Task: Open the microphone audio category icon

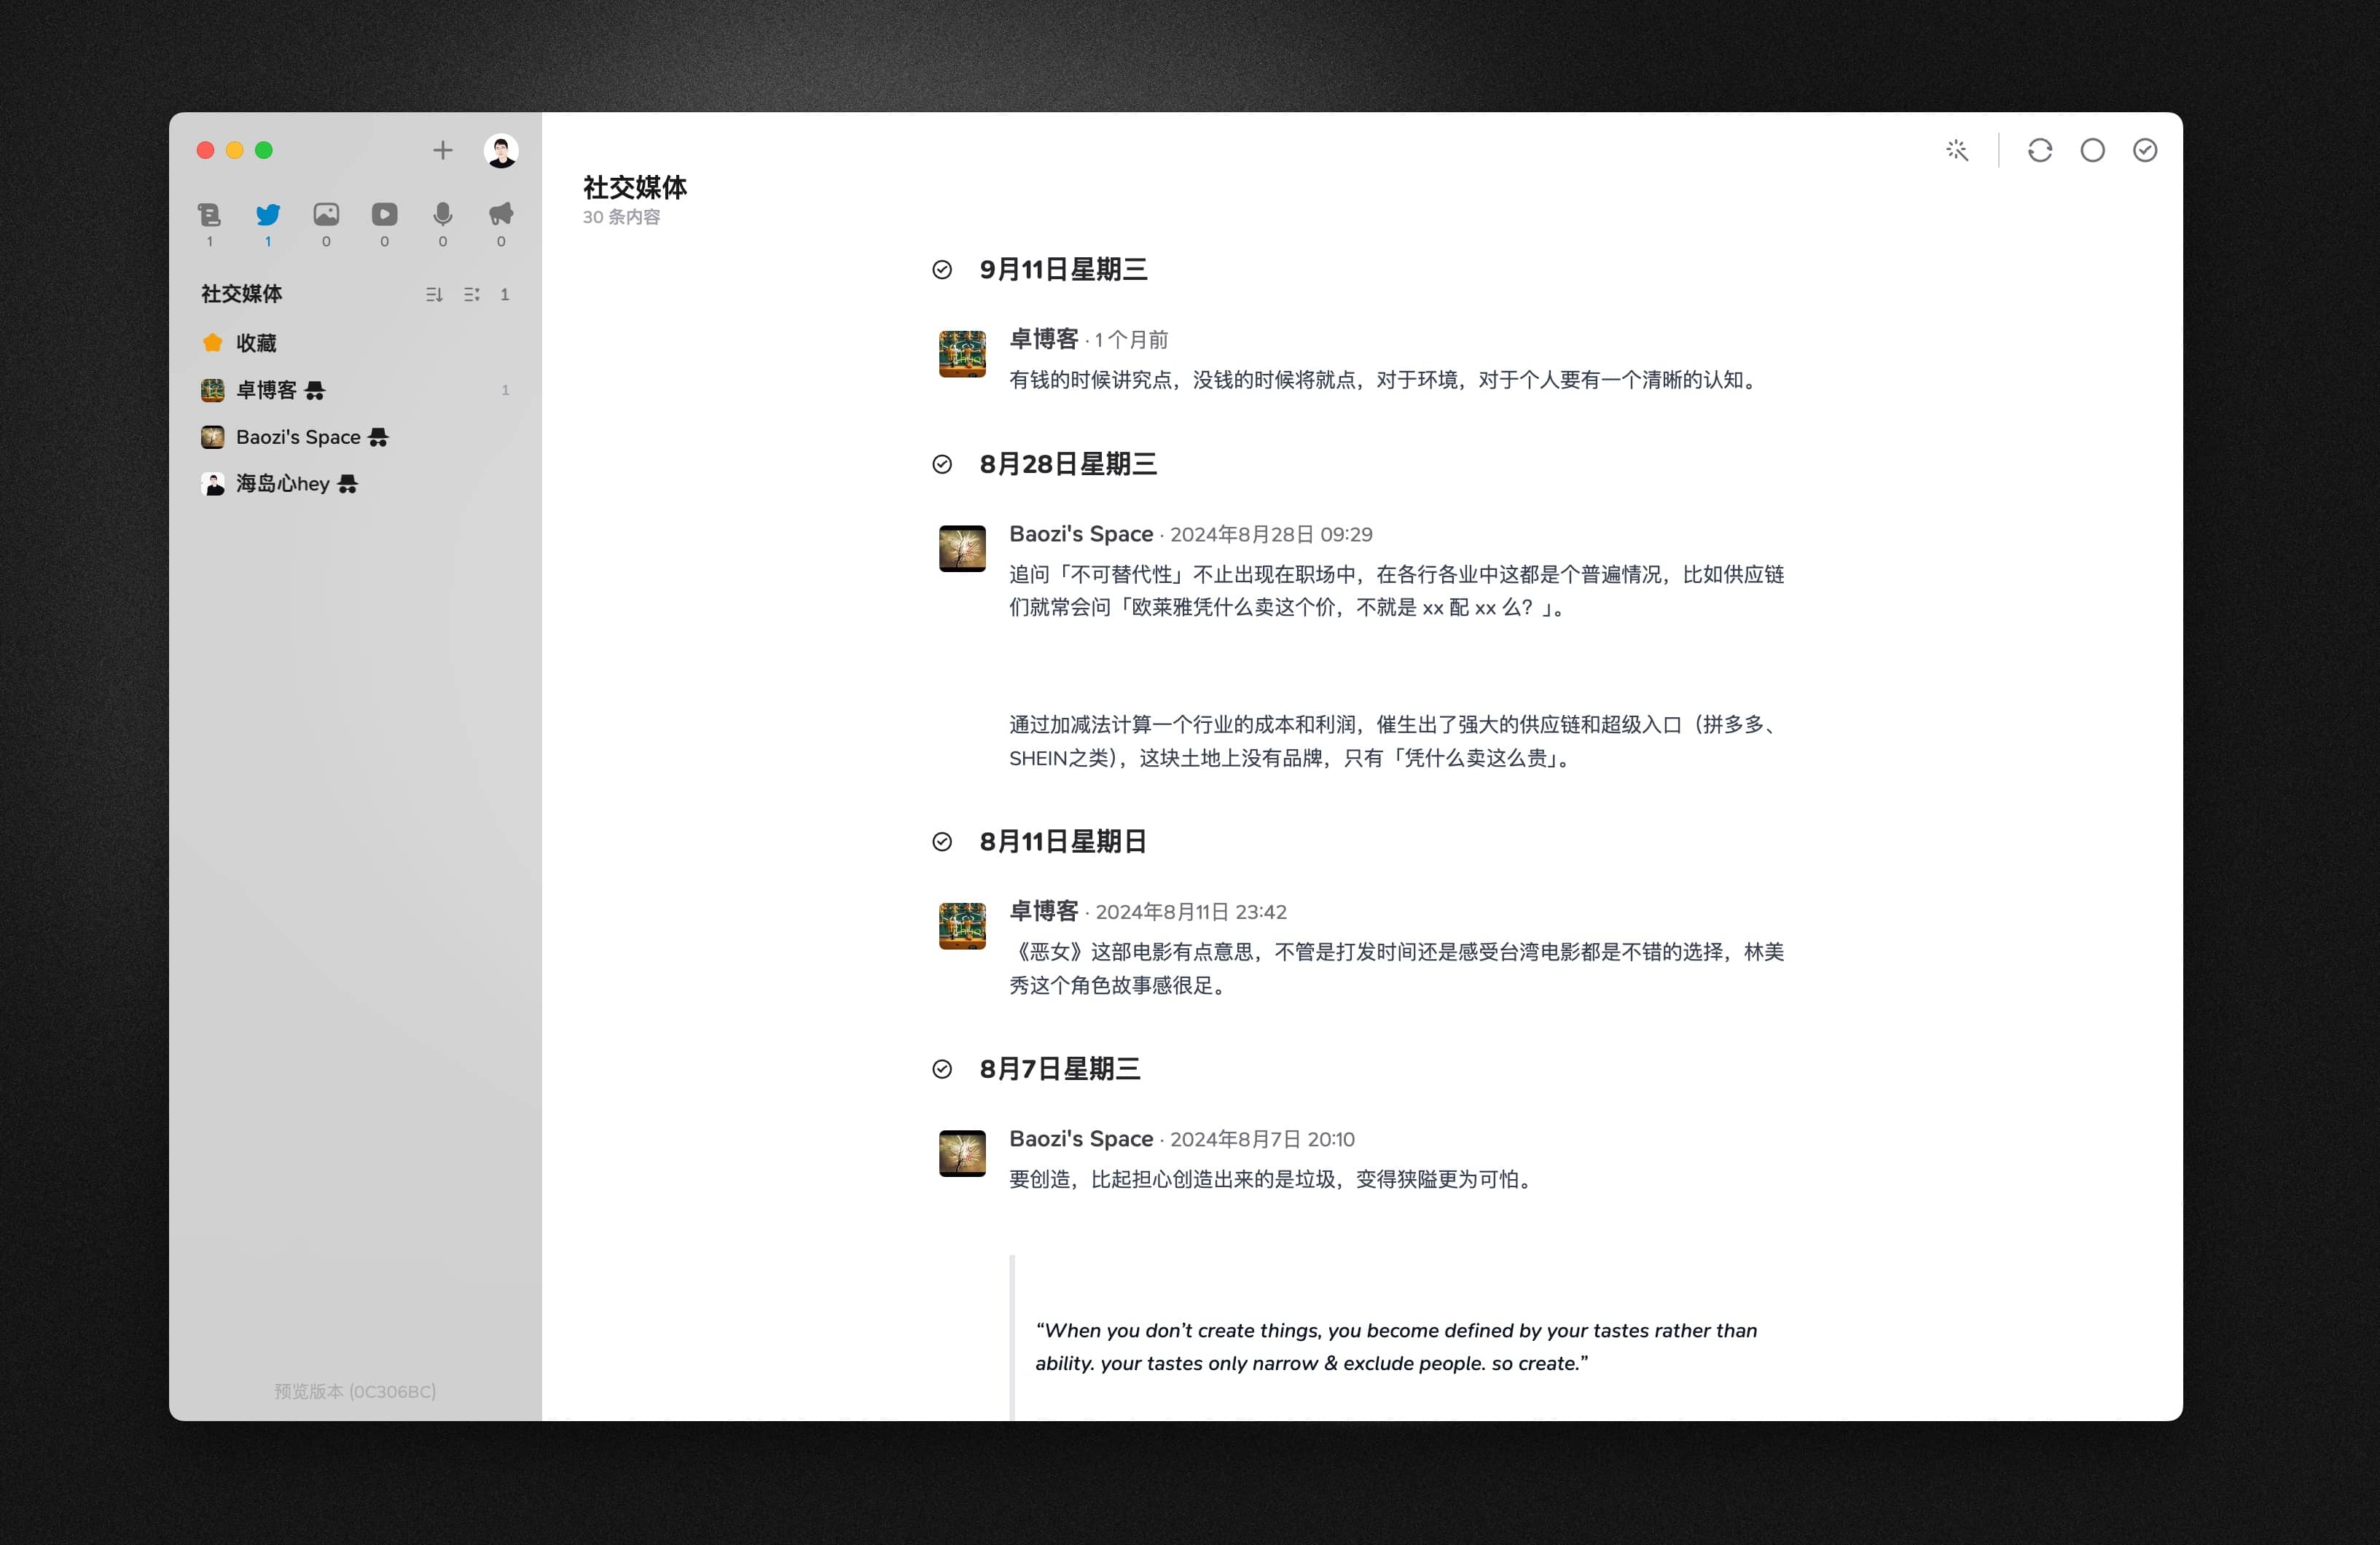Action: (442, 214)
